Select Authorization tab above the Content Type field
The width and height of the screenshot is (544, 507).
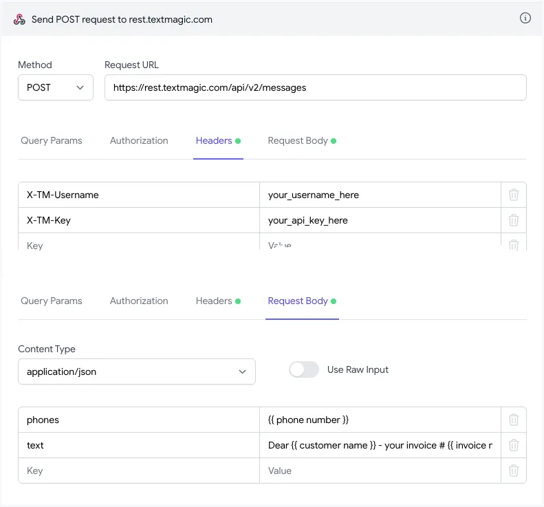click(139, 301)
